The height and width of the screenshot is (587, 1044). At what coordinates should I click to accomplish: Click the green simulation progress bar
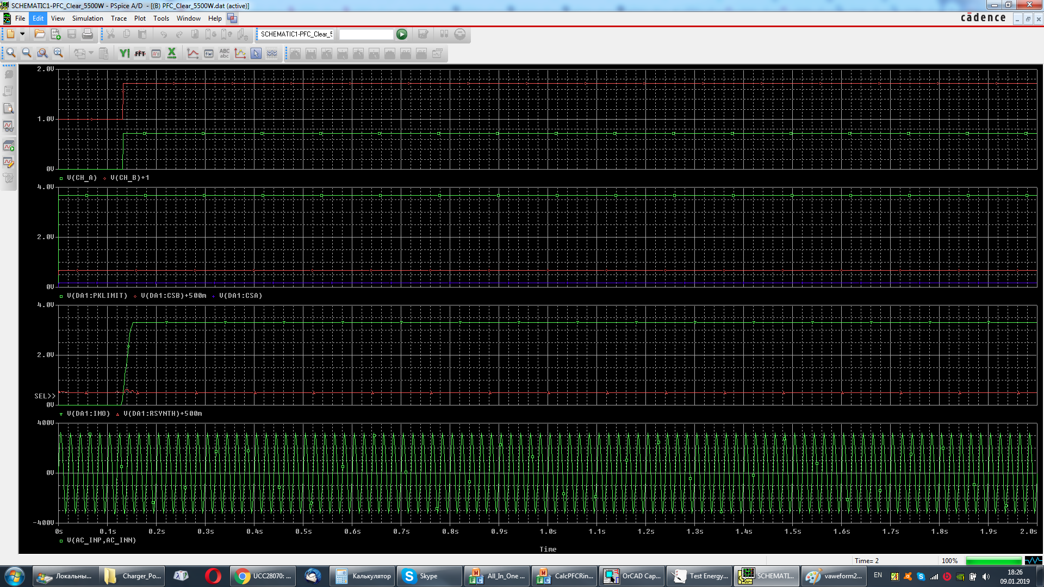tap(993, 561)
